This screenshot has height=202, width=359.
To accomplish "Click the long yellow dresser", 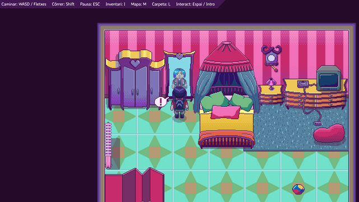I will [x=315, y=94].
